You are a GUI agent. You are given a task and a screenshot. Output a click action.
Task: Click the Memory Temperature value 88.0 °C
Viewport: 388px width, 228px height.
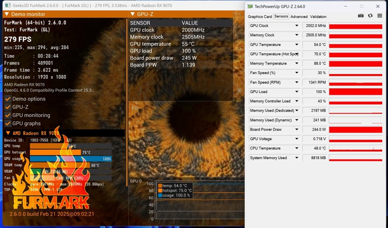click(x=314, y=64)
